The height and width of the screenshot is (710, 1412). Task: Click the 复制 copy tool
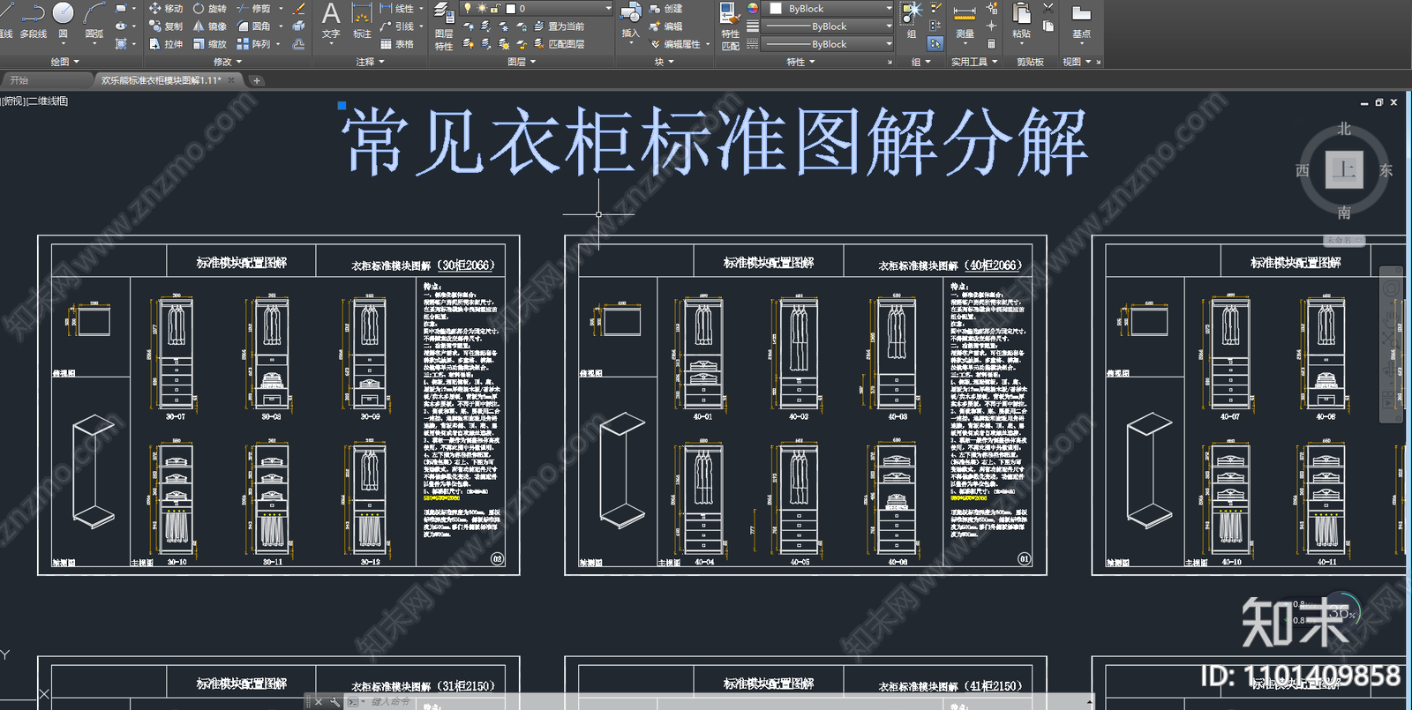click(166, 26)
